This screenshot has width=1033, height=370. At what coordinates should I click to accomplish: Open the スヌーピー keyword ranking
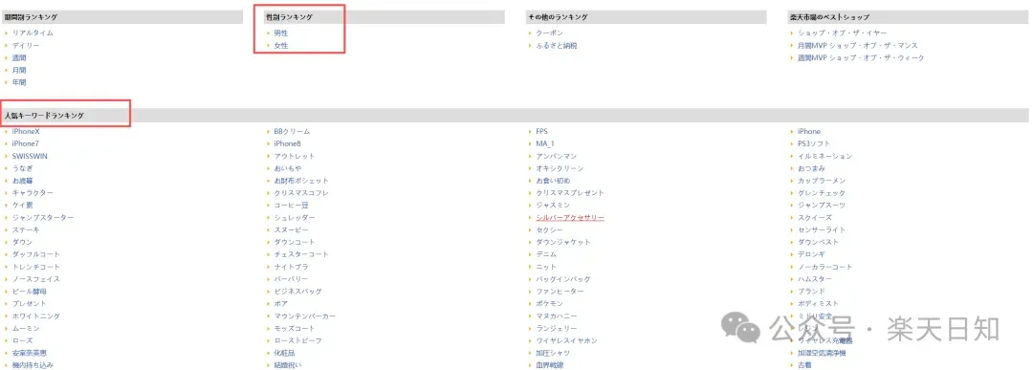[291, 229]
